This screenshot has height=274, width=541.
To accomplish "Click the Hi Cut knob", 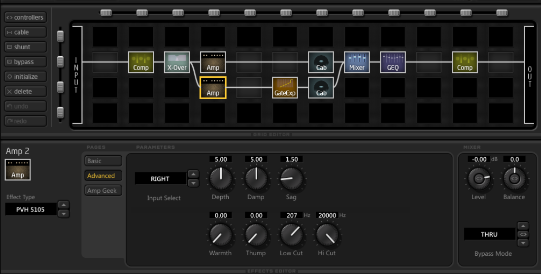I will (x=327, y=235).
